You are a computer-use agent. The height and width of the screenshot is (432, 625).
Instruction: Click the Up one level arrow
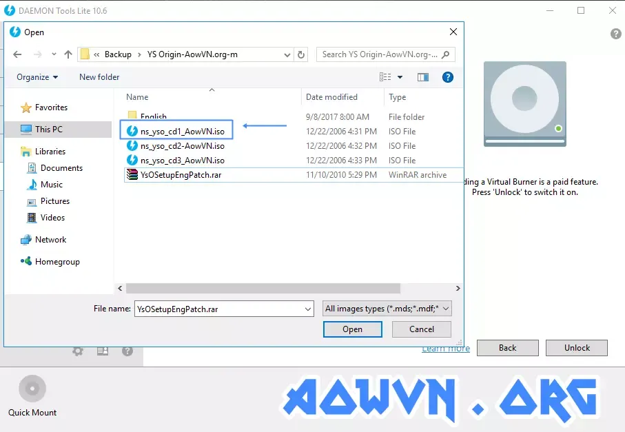[68, 54]
